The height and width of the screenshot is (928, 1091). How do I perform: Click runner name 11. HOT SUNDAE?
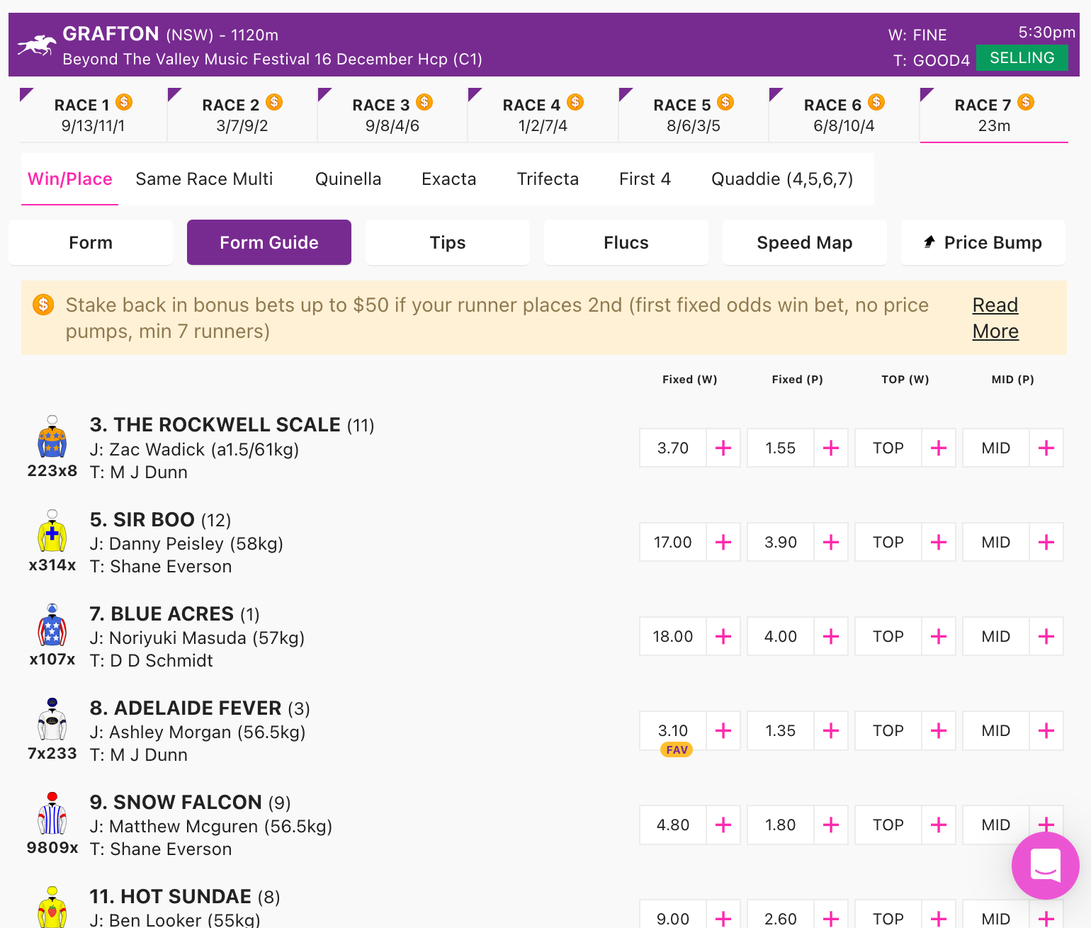pyautogui.click(x=171, y=896)
